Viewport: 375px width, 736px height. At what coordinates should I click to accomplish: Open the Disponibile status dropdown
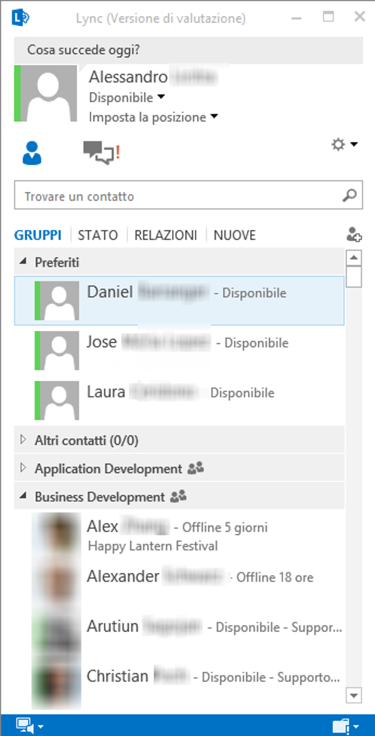click(127, 98)
